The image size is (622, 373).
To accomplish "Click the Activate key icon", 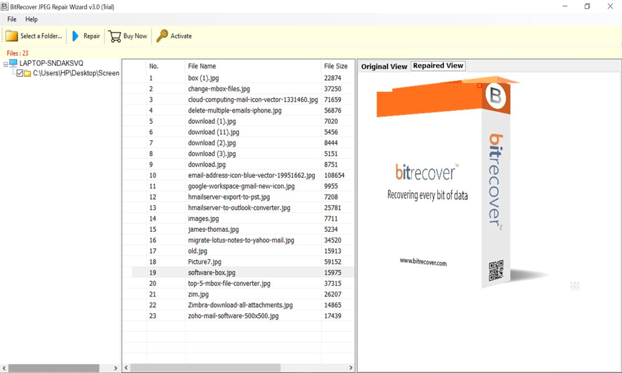I will coord(162,35).
